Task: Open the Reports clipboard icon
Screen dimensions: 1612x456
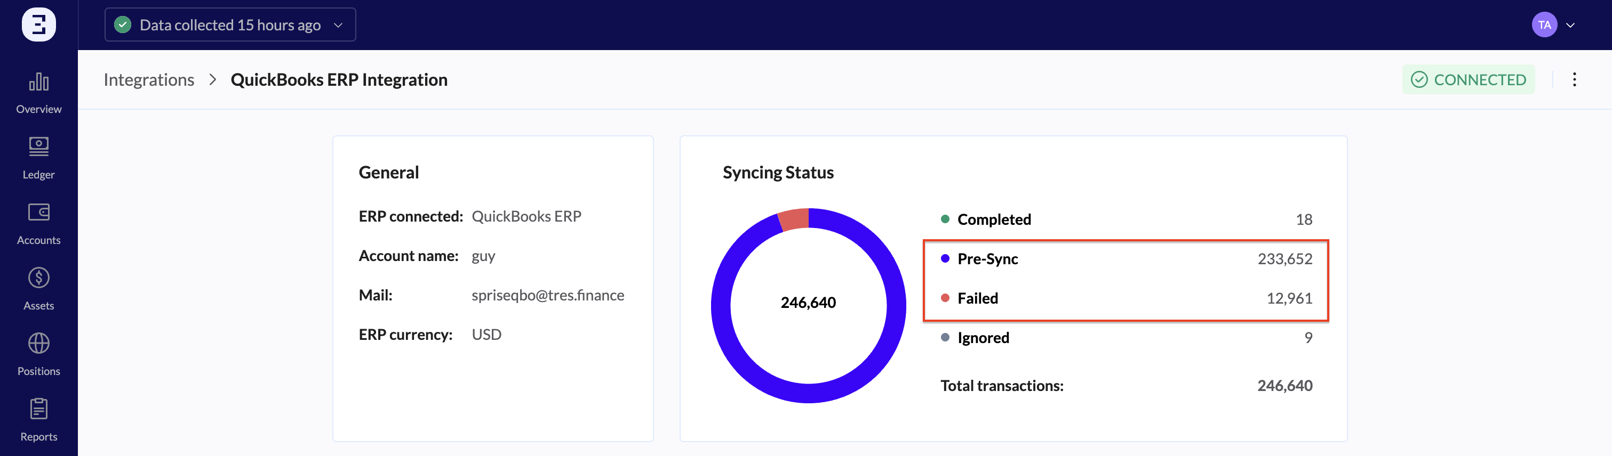Action: click(39, 409)
